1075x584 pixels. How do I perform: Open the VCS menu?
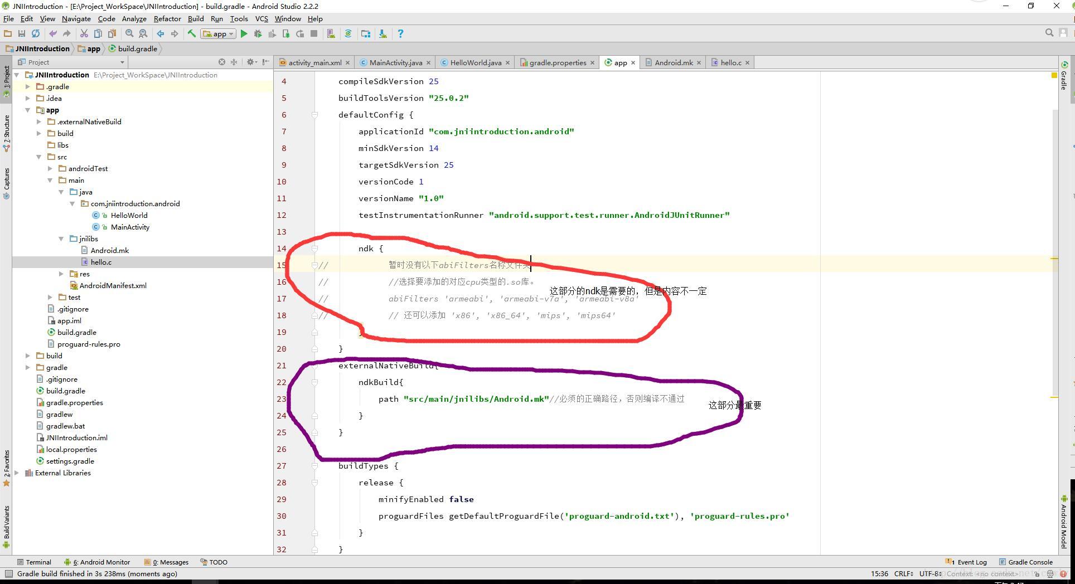(262, 19)
